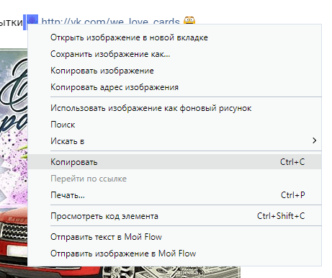Expand the 'Искать в' submenu arrow

coord(314,140)
